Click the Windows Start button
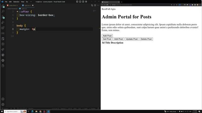The image size is (202, 113). point(2,111)
